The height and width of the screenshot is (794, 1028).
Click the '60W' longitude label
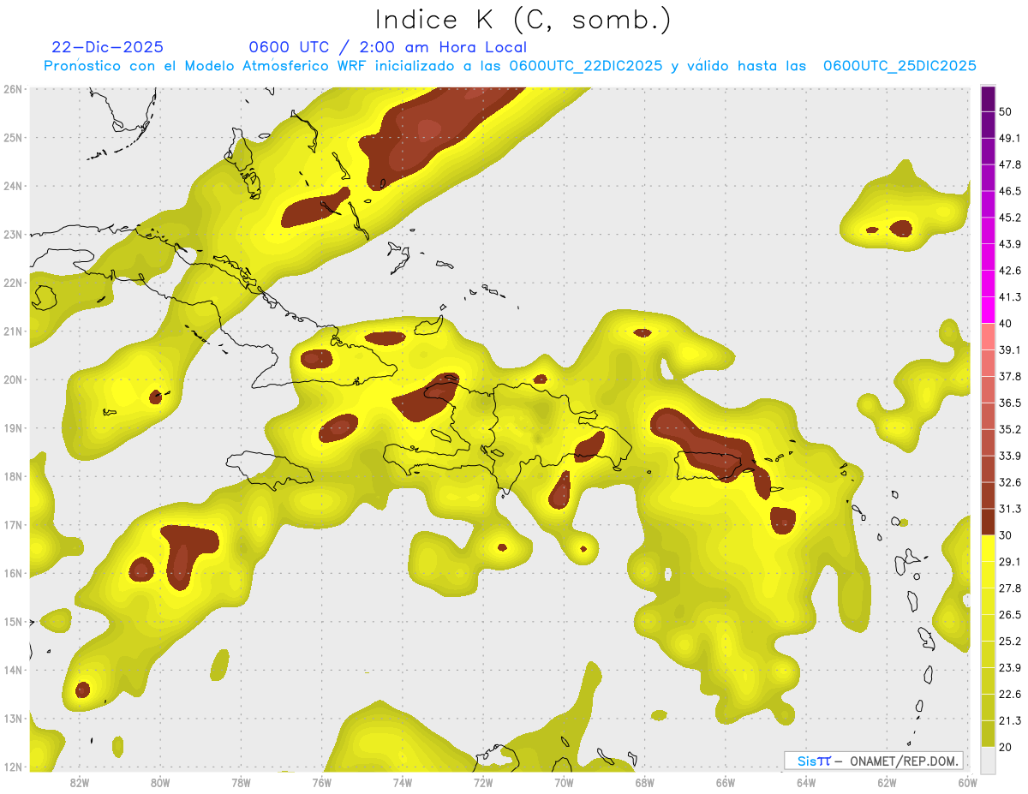click(x=968, y=782)
